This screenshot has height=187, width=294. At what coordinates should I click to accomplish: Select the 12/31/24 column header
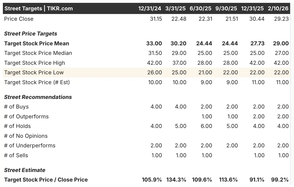[x=150, y=8]
